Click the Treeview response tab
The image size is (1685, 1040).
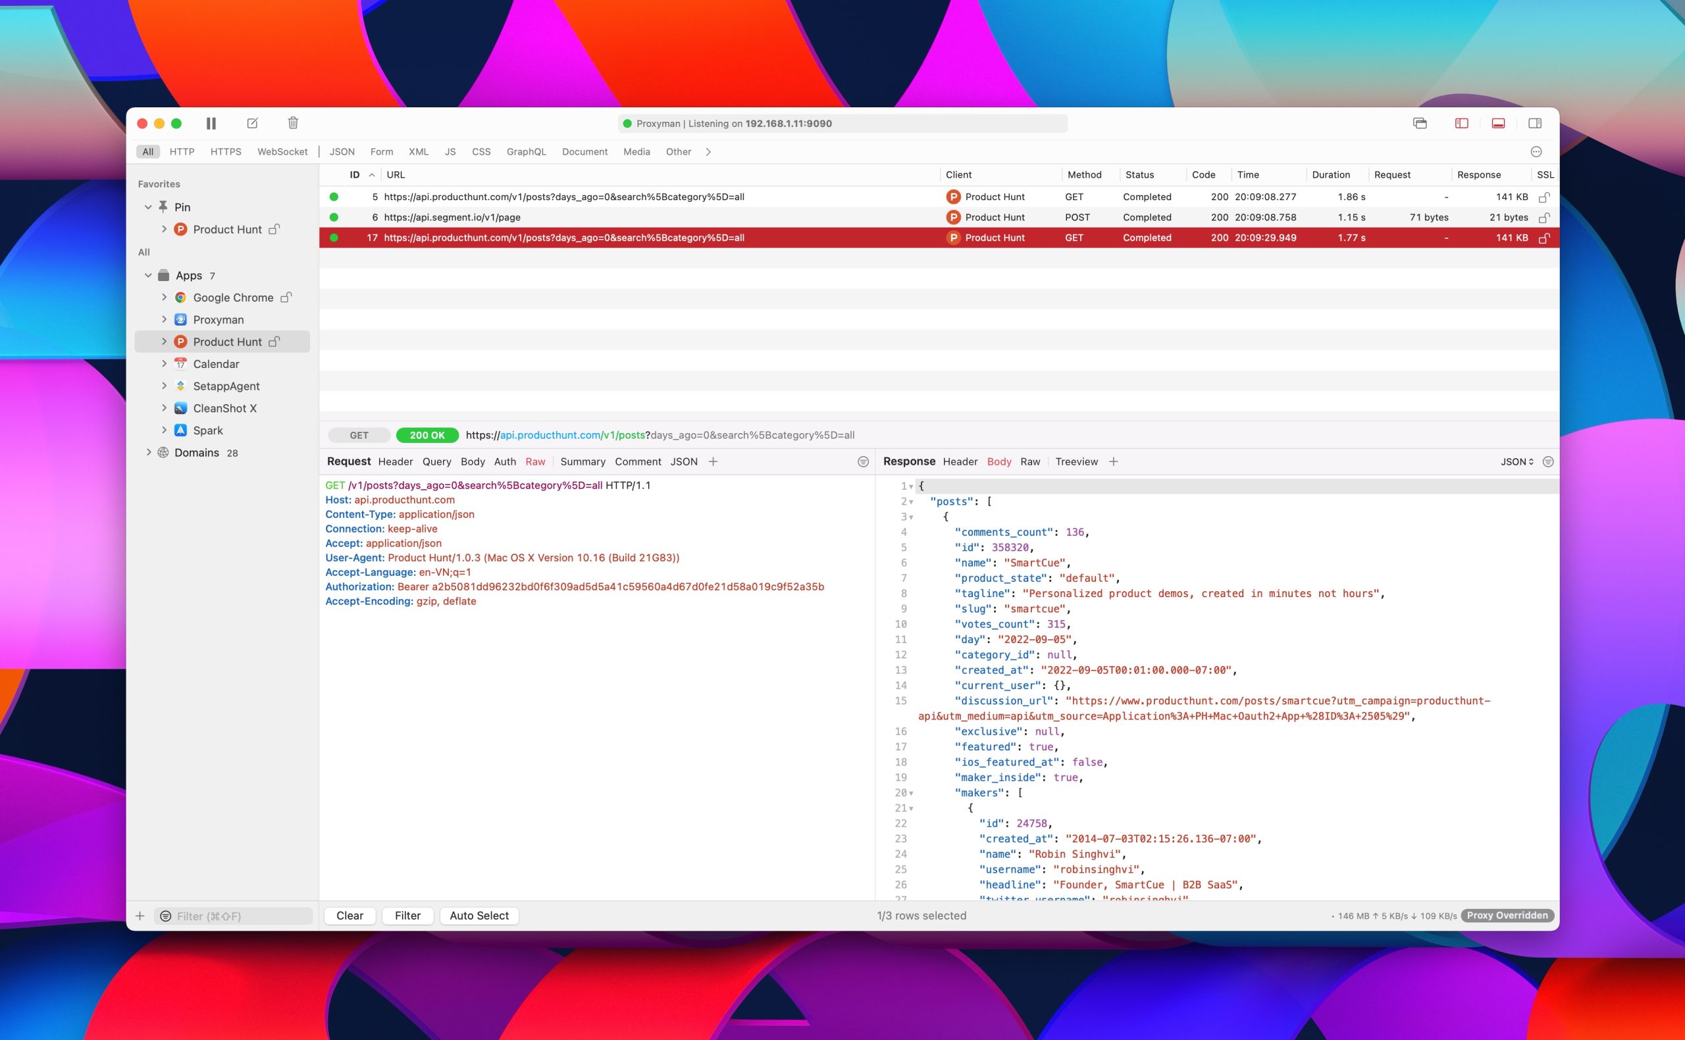coord(1075,461)
